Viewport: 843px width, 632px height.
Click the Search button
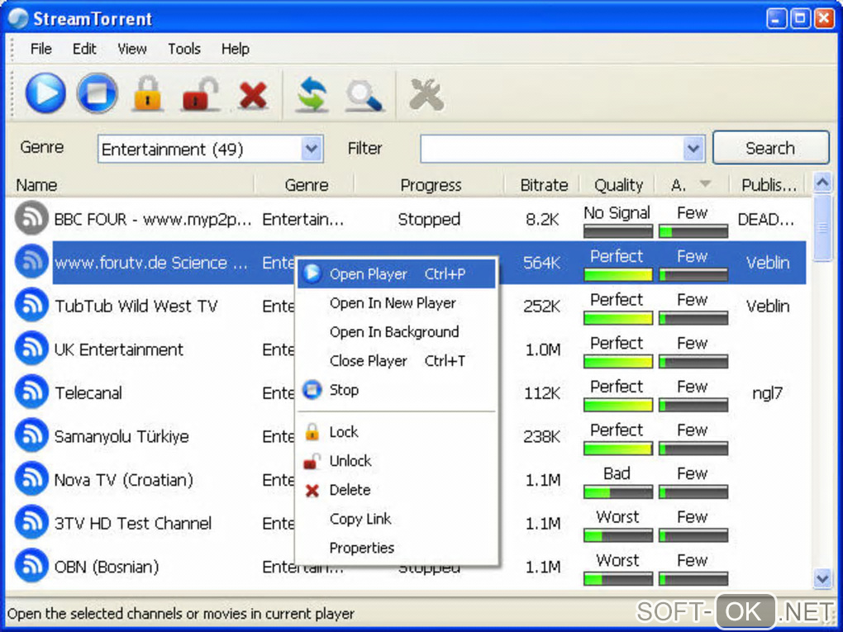(x=770, y=147)
